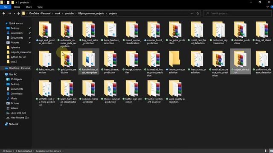Switch to large icons view button
This screenshot has width=273, height=153.
coord(271,151)
